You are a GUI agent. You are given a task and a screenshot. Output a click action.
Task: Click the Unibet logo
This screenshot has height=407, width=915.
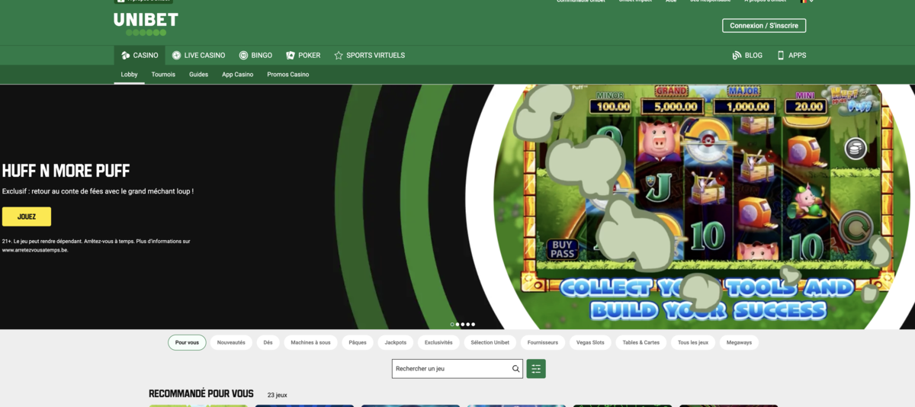[146, 24]
